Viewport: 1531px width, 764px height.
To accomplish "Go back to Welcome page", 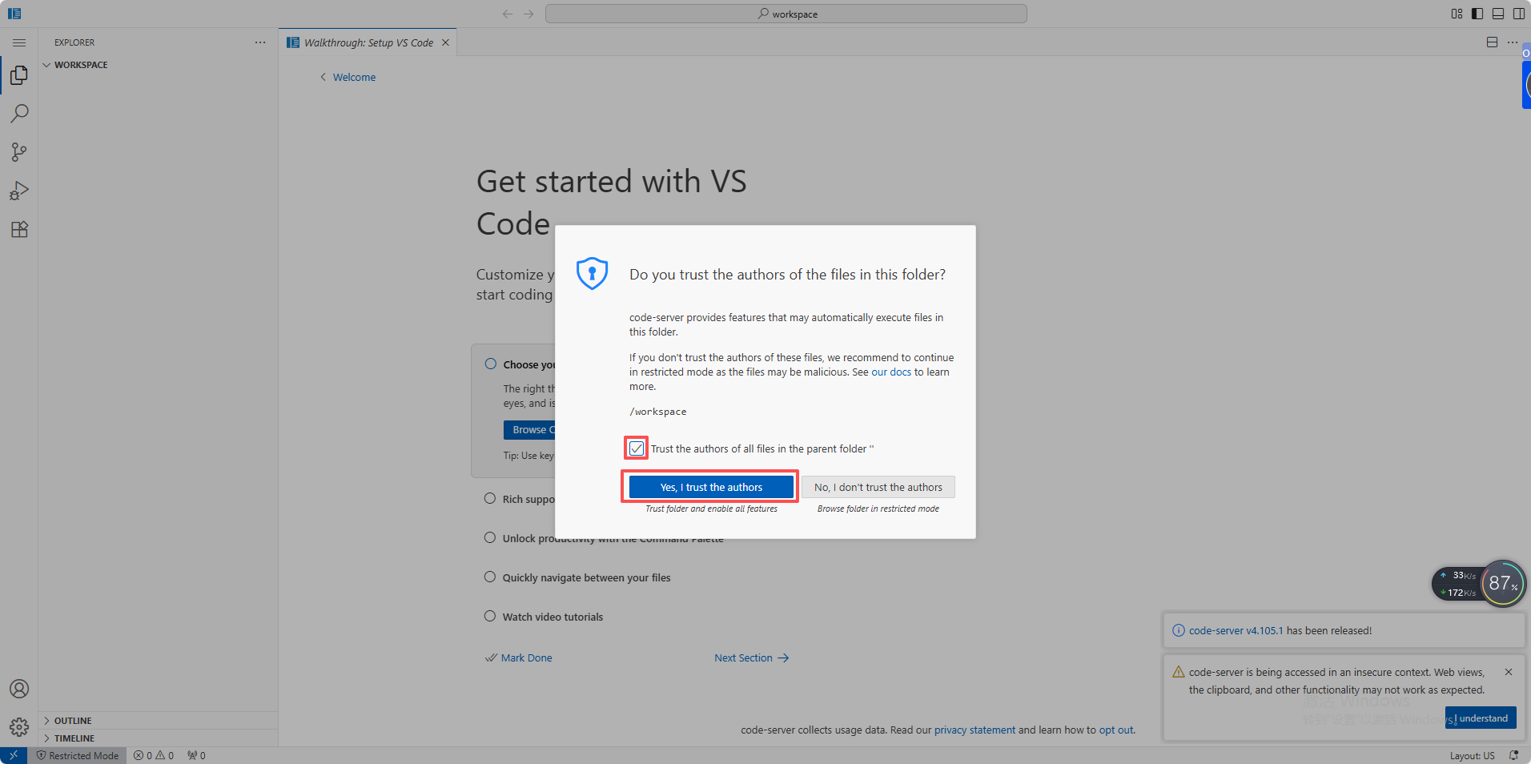I will click(348, 77).
